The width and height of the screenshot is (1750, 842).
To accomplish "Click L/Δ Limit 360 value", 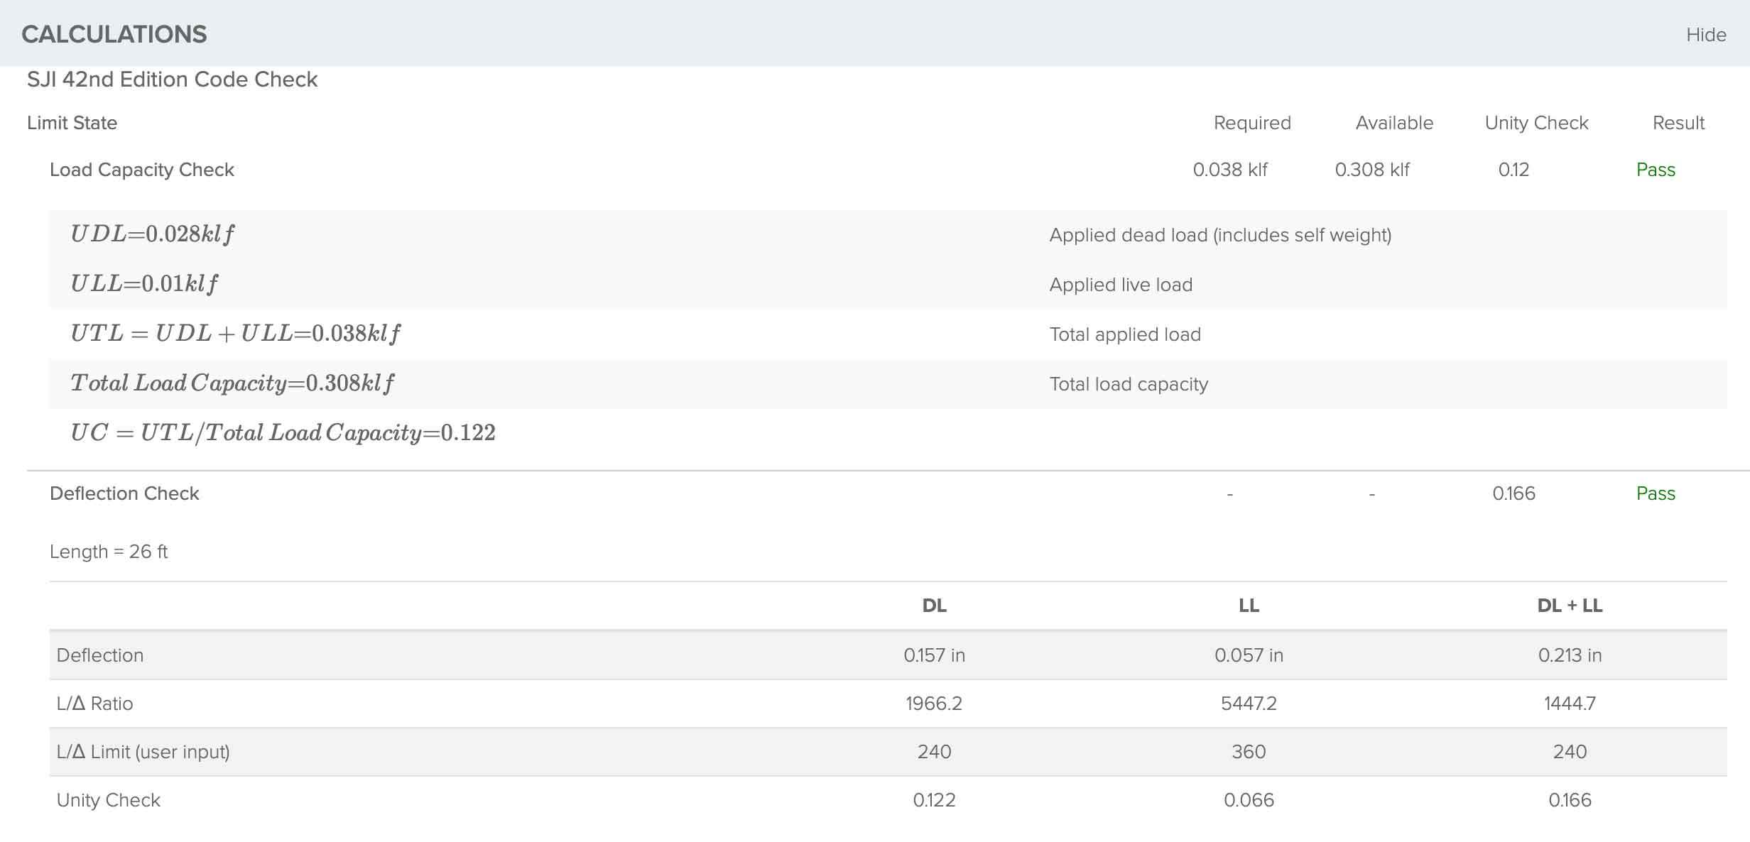I will click(x=1249, y=752).
